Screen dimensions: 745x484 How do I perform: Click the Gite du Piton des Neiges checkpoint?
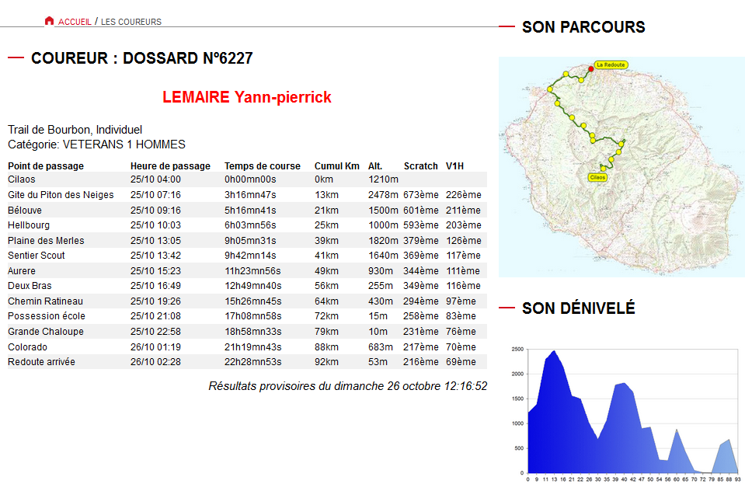[61, 195]
